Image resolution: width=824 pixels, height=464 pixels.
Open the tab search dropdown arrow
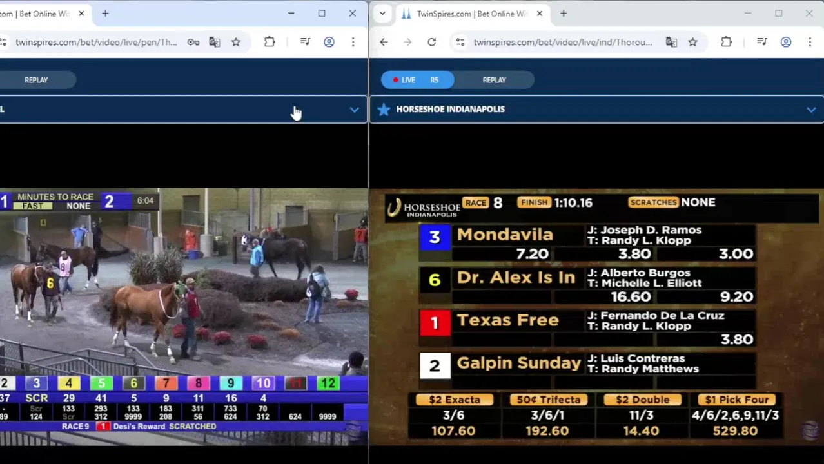coord(382,14)
